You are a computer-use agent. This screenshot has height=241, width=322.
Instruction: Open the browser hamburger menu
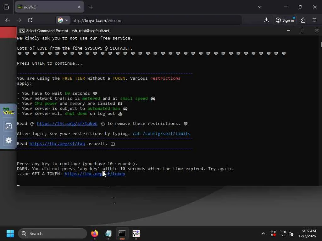click(314, 20)
